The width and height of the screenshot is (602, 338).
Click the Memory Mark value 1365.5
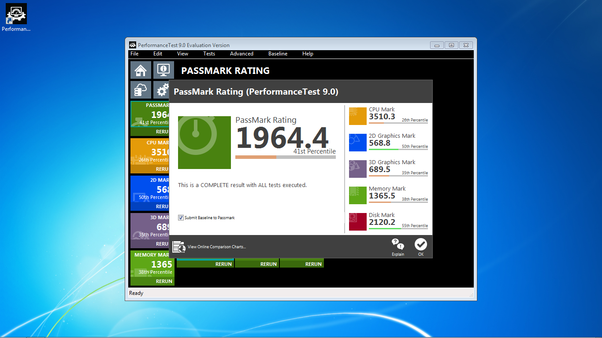[382, 196]
